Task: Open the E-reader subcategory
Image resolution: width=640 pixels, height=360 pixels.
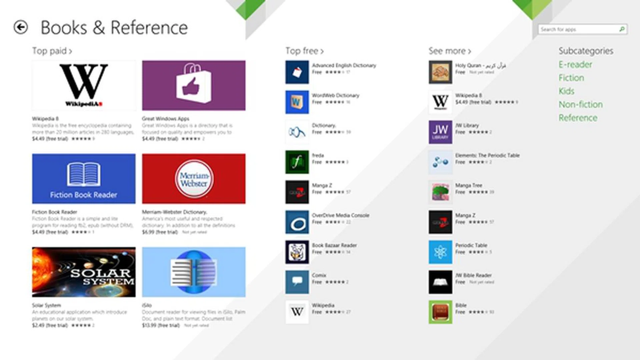Action: [575, 65]
